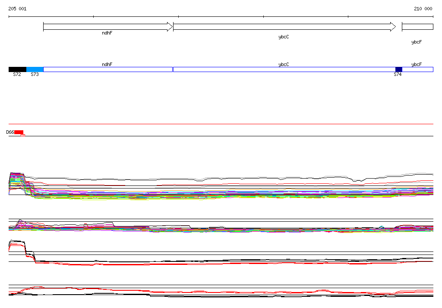442x308 pixels.
Task: Click the ybcC gene arrow
Action: click(x=284, y=27)
